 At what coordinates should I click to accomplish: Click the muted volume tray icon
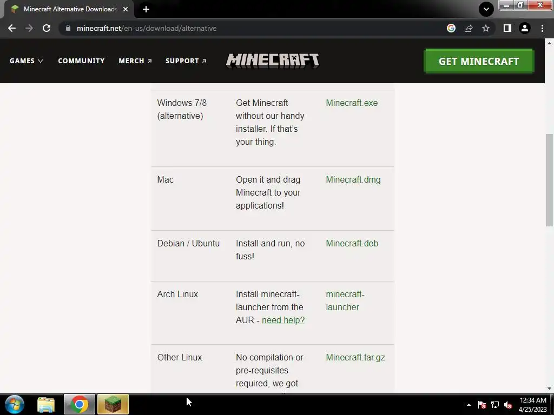tap(508, 405)
